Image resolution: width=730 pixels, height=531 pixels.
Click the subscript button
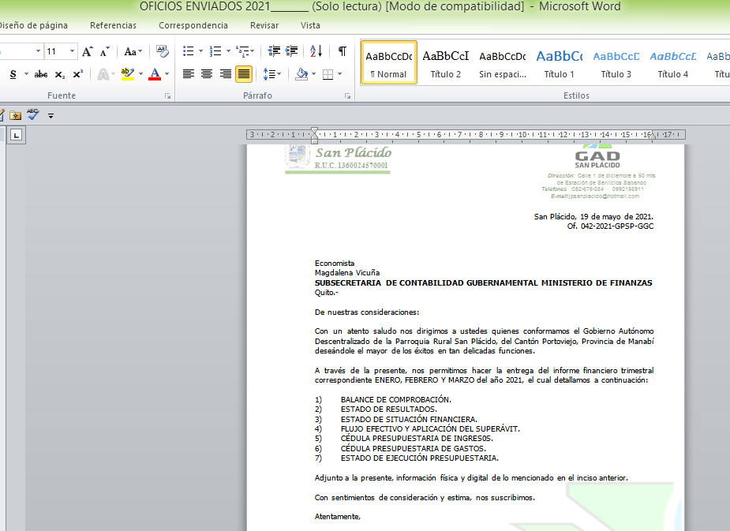click(60, 74)
